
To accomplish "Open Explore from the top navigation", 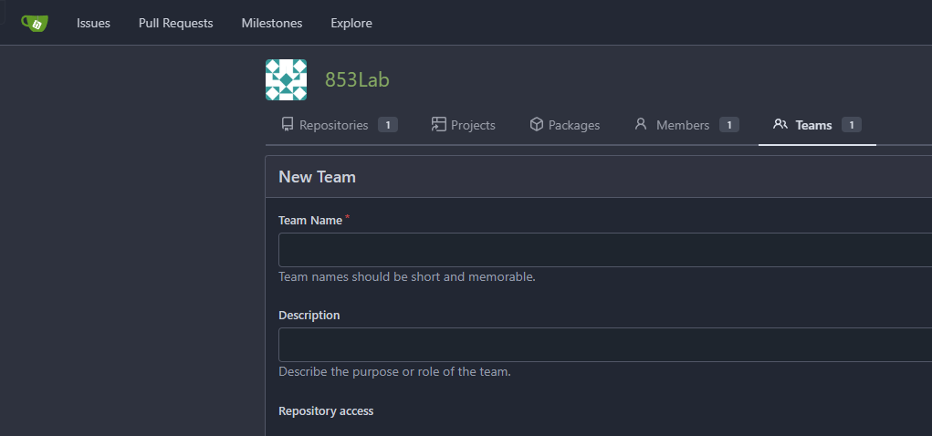I will coord(351,23).
